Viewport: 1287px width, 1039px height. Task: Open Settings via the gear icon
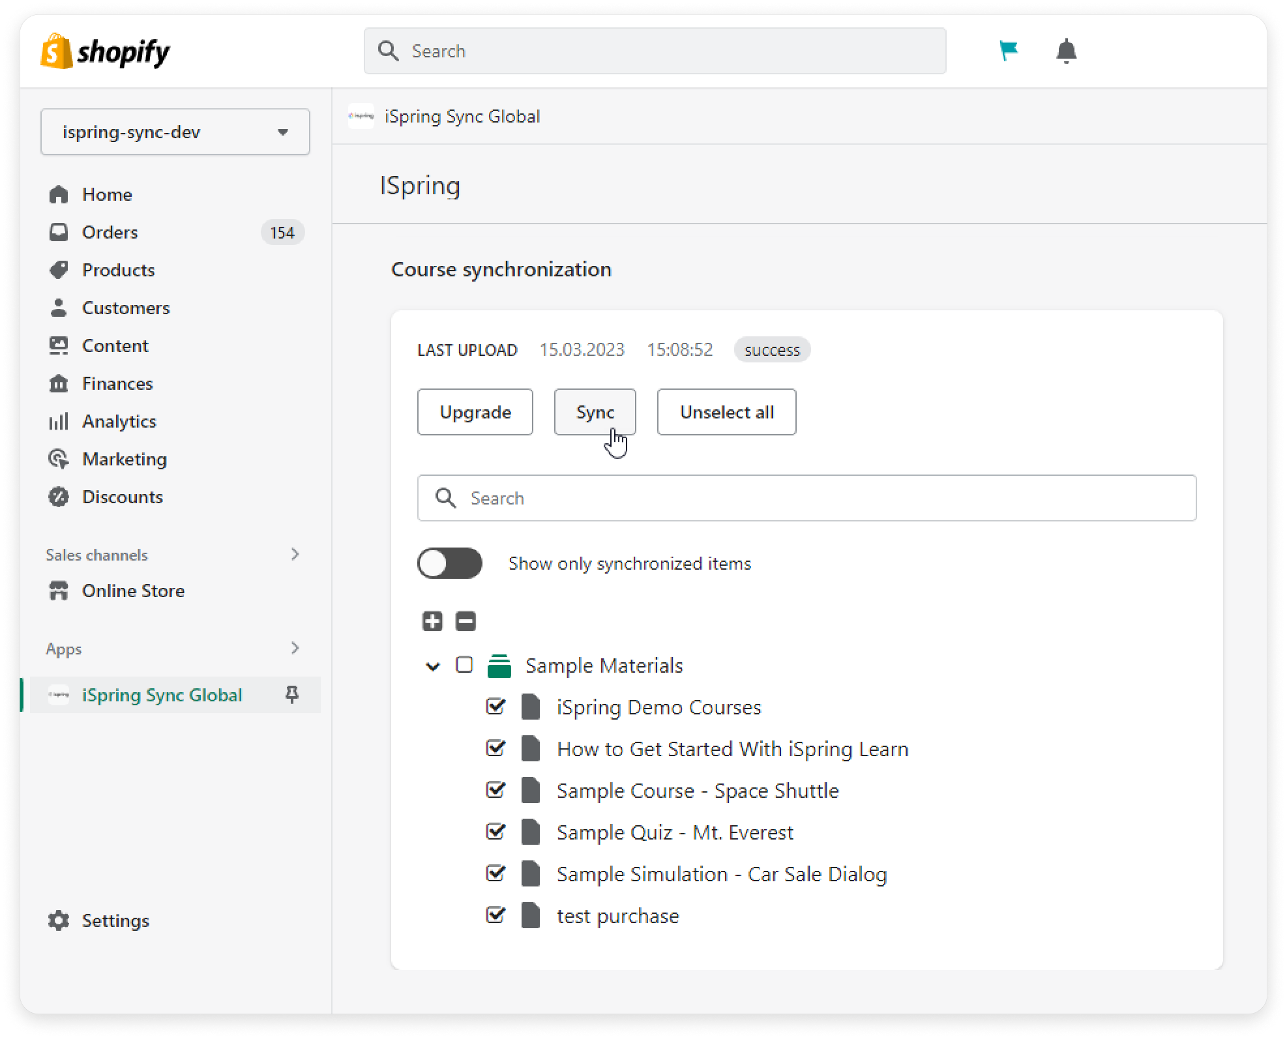[x=59, y=920]
